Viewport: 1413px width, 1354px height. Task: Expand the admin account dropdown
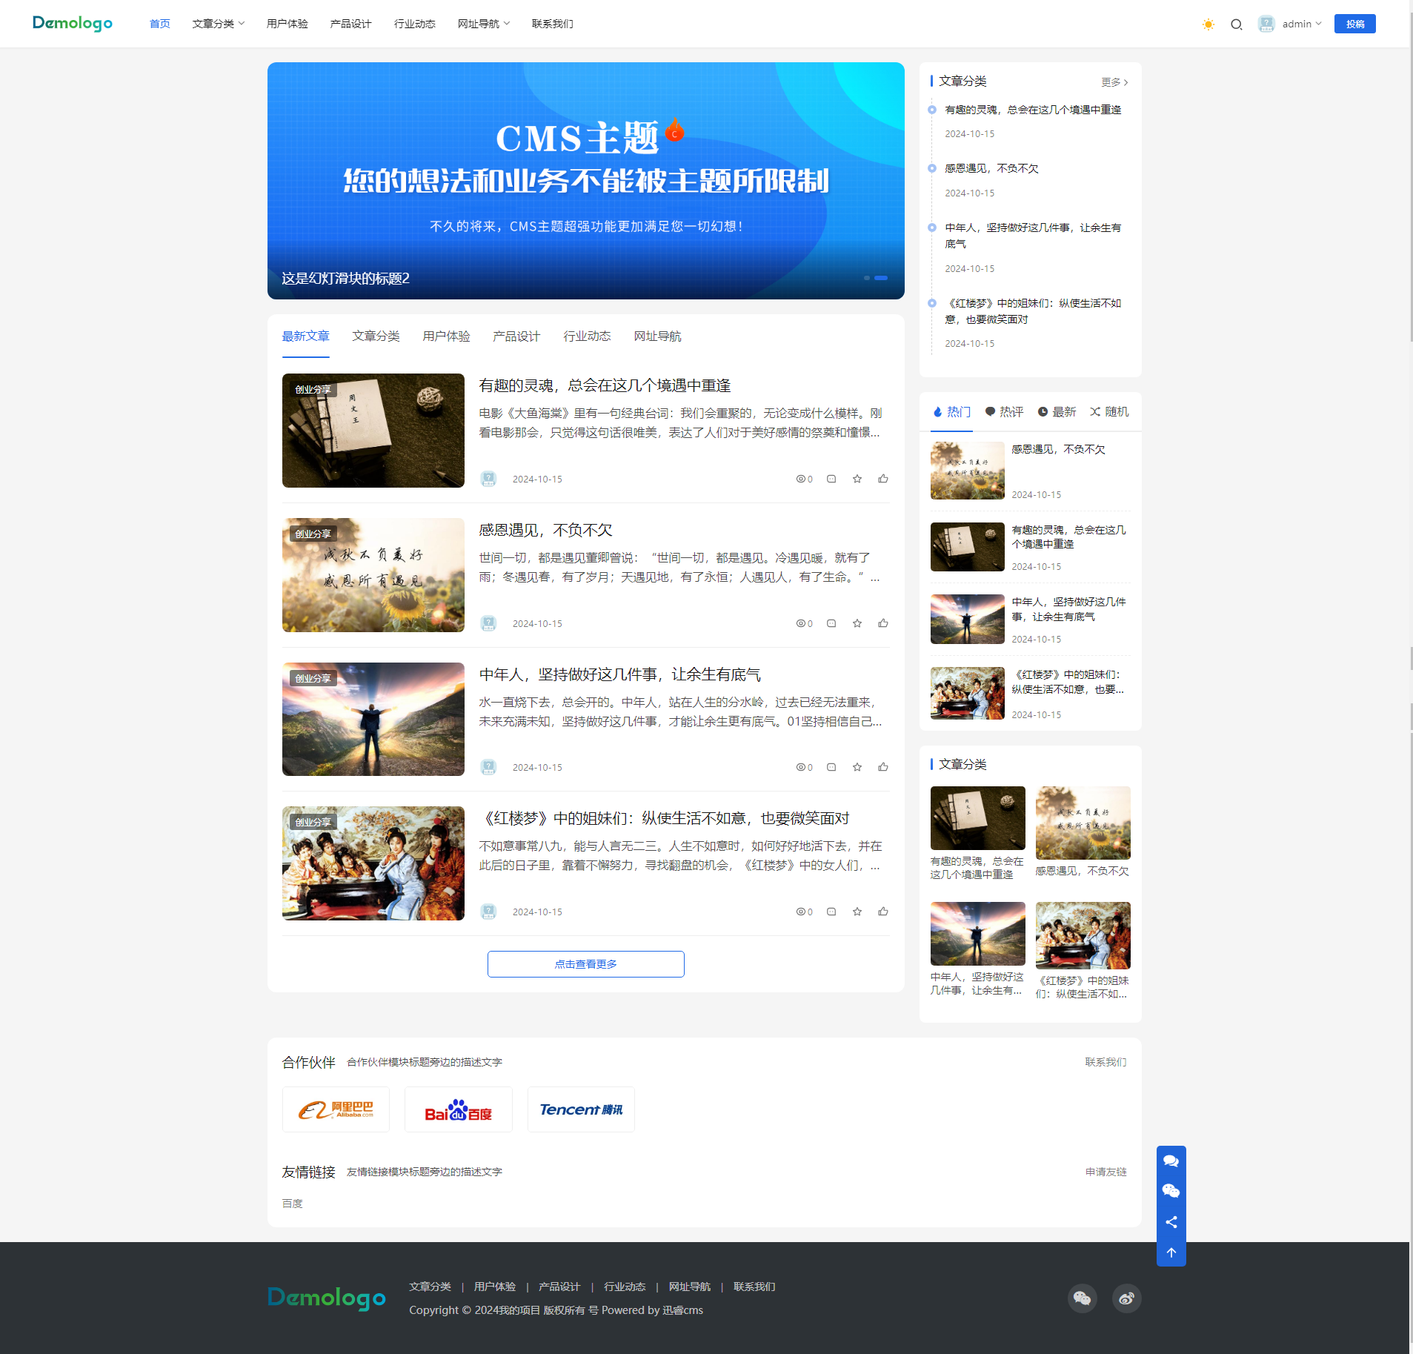click(x=1299, y=24)
